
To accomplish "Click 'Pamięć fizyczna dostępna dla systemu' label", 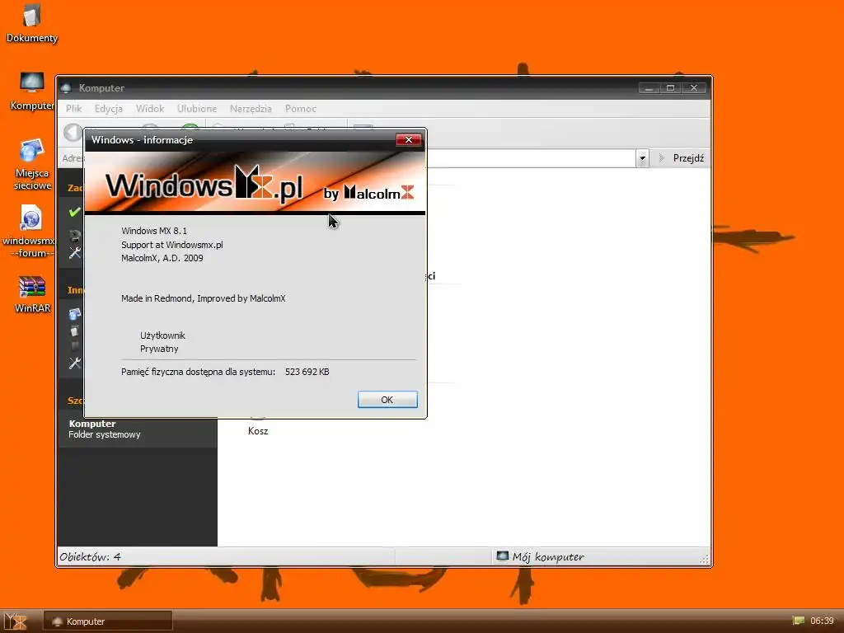I will click(x=198, y=372).
